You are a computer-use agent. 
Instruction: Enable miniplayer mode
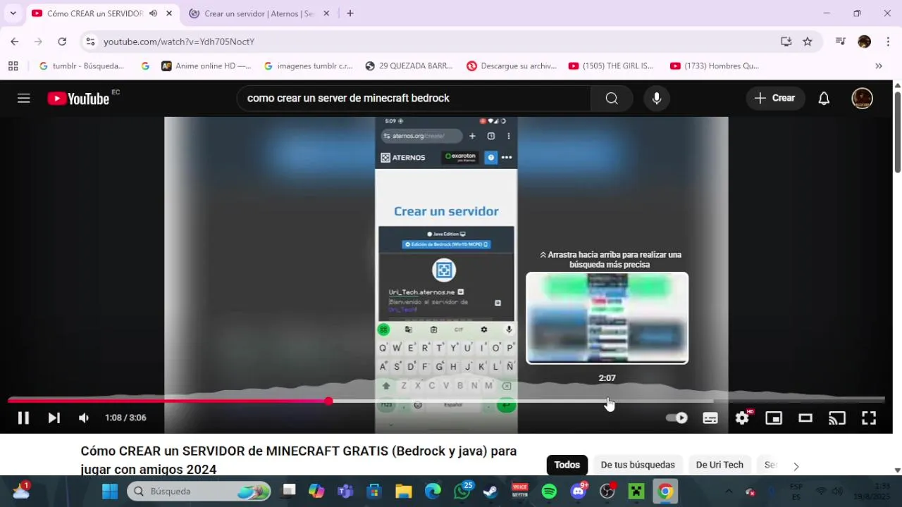click(774, 418)
